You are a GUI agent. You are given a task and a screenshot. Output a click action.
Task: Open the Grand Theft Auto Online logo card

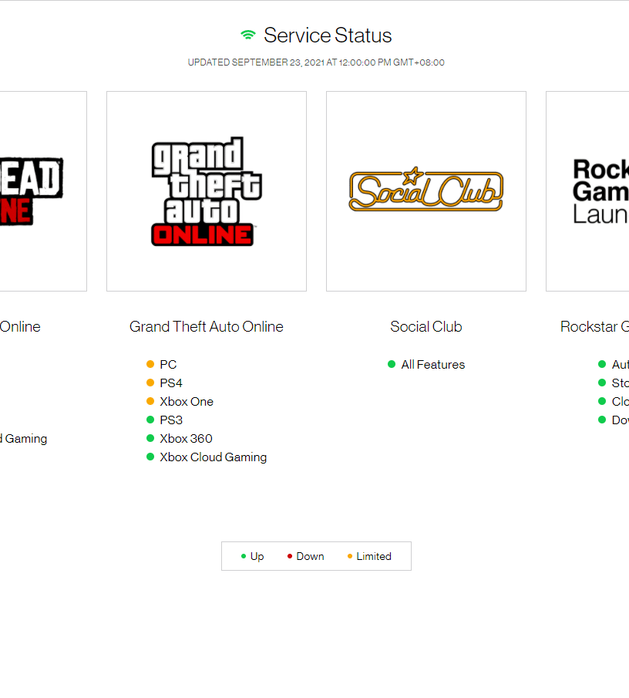[x=207, y=191]
